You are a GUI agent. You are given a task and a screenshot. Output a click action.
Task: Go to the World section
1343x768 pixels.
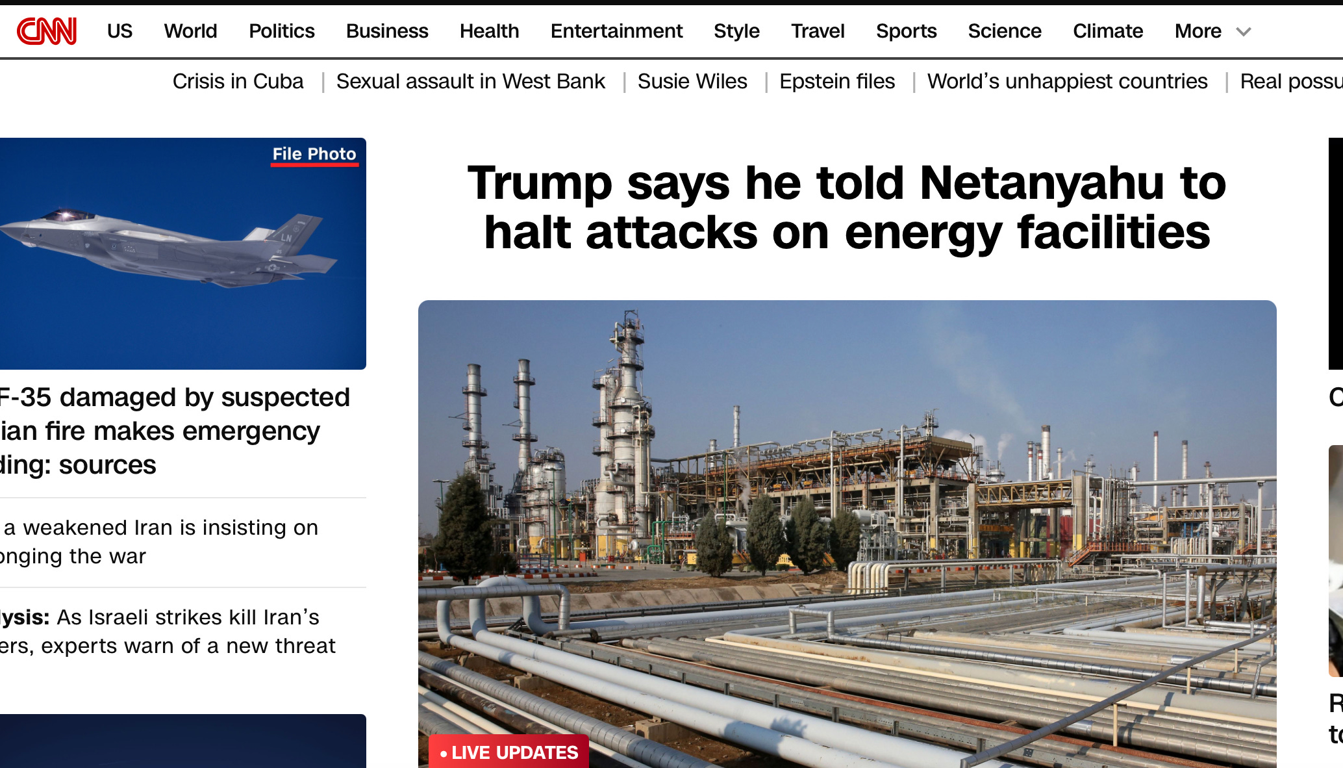[x=190, y=31]
